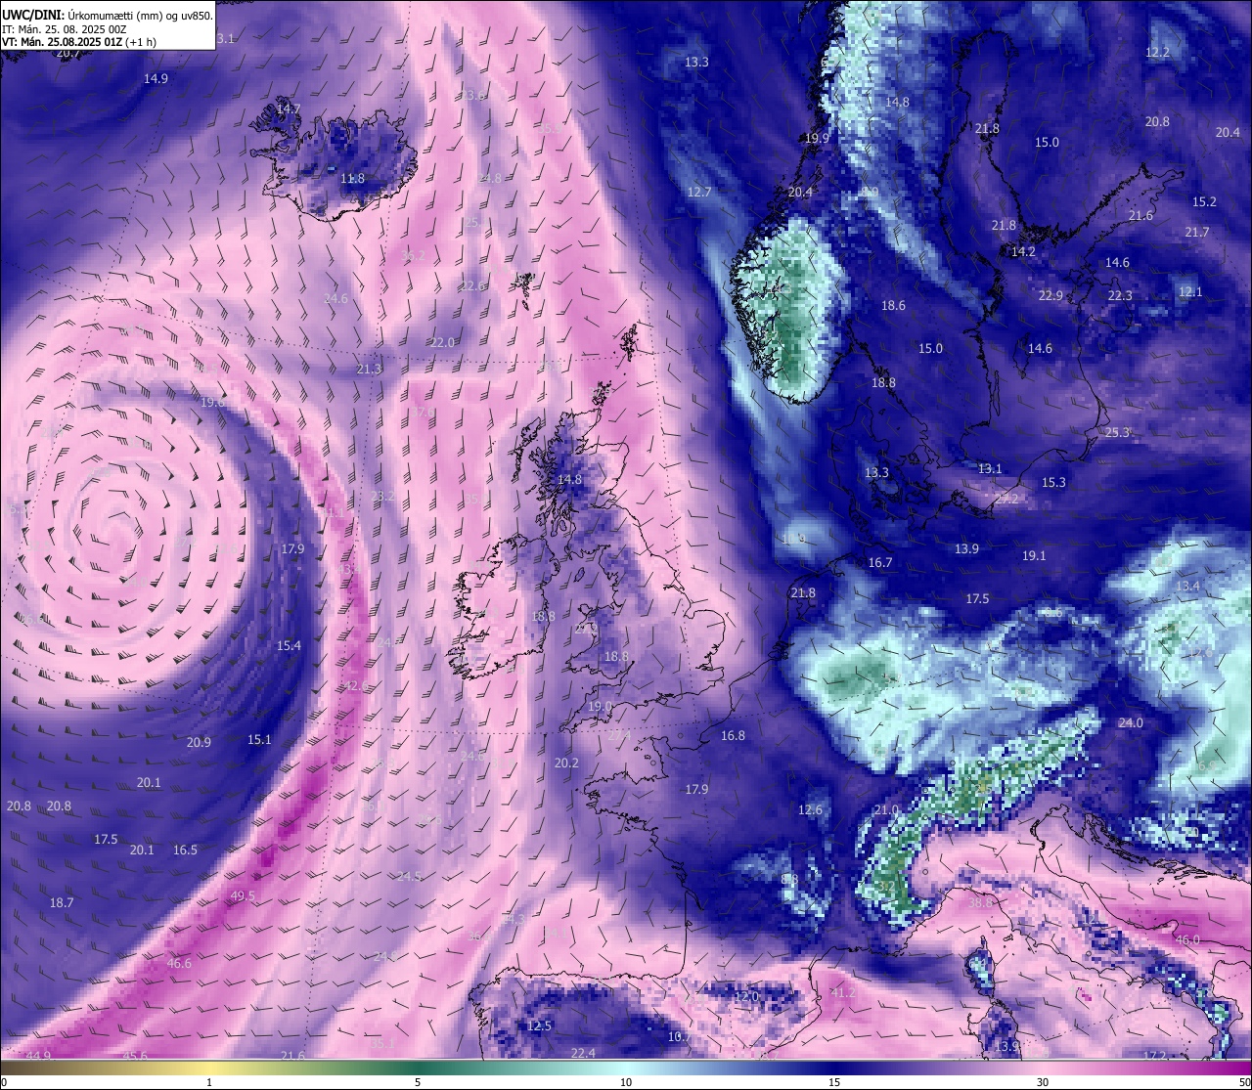Click the colour scale tick label 50
Screen dimensions: 1252x1090
tap(1244, 1082)
